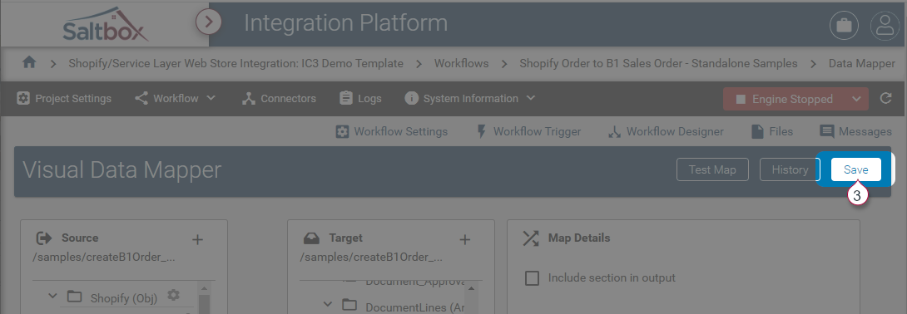Click the Source file path /samples/createB1Order_...
This screenshot has height=314, width=907.
pyautogui.click(x=104, y=257)
